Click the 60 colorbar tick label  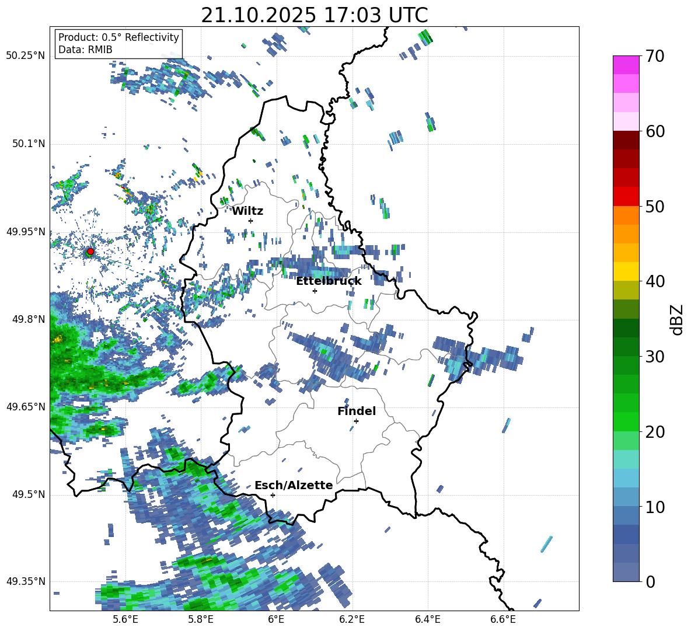[x=655, y=131]
